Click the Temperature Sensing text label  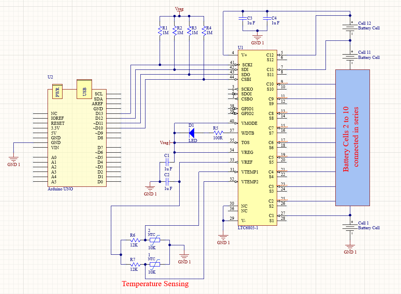[155, 284]
